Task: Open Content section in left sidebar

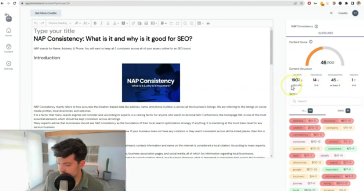Action: (x=8, y=48)
